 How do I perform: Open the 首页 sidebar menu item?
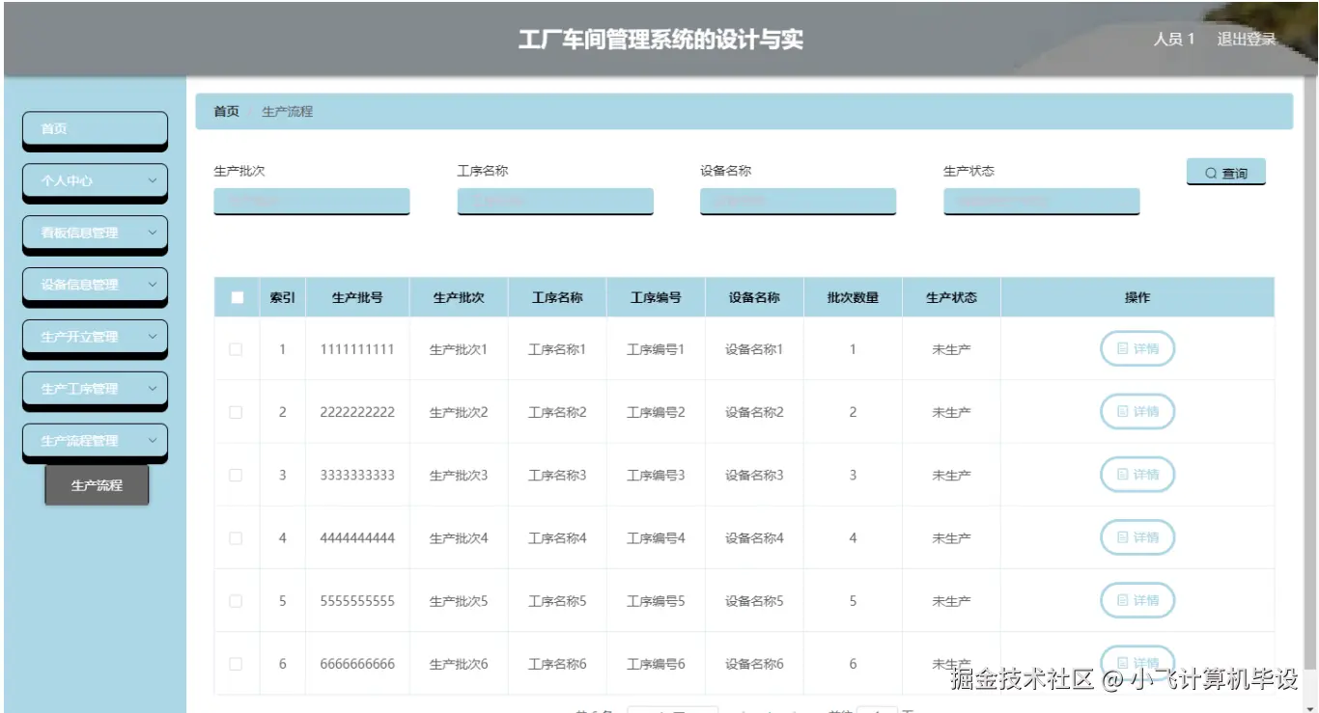(x=95, y=129)
